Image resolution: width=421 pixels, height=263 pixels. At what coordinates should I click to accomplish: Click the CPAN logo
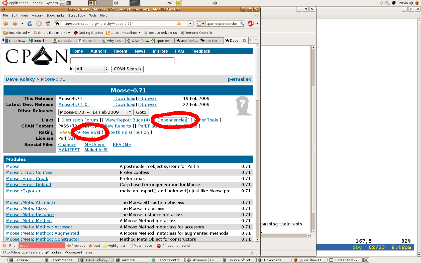(x=37, y=55)
